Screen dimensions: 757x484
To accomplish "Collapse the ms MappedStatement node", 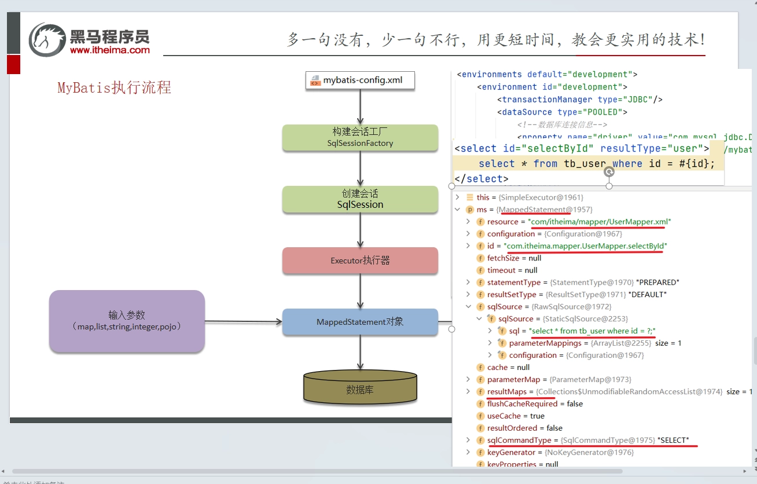I will point(458,210).
